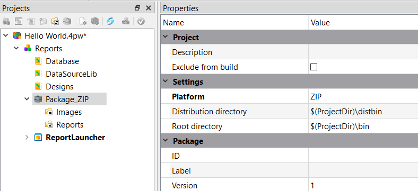418x191 pixels.
Task: Click the new group toolbar icon
Action: click(x=7, y=21)
